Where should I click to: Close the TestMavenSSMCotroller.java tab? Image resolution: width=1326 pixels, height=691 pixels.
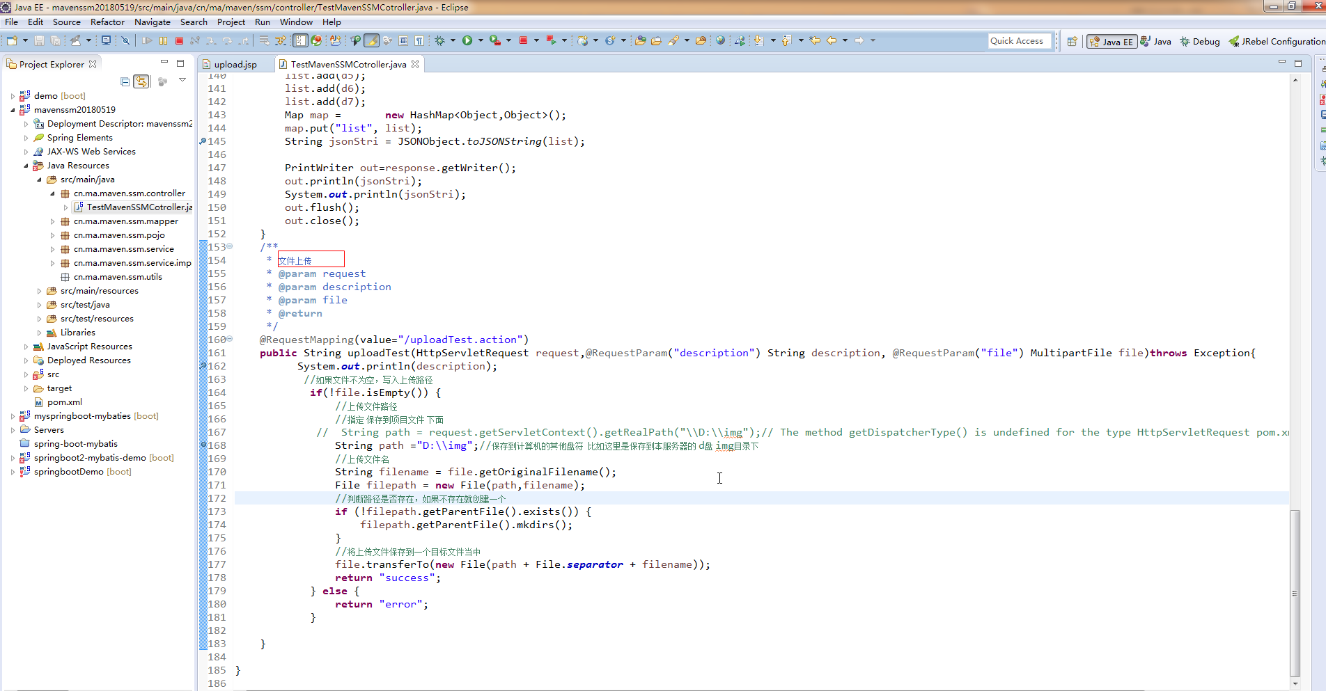(416, 64)
